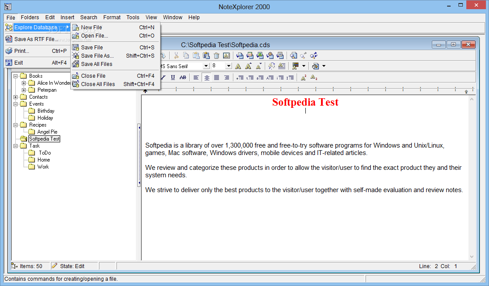This screenshot has width=489, height=286.
Task: Apply numbered list style
Action: [250, 77]
